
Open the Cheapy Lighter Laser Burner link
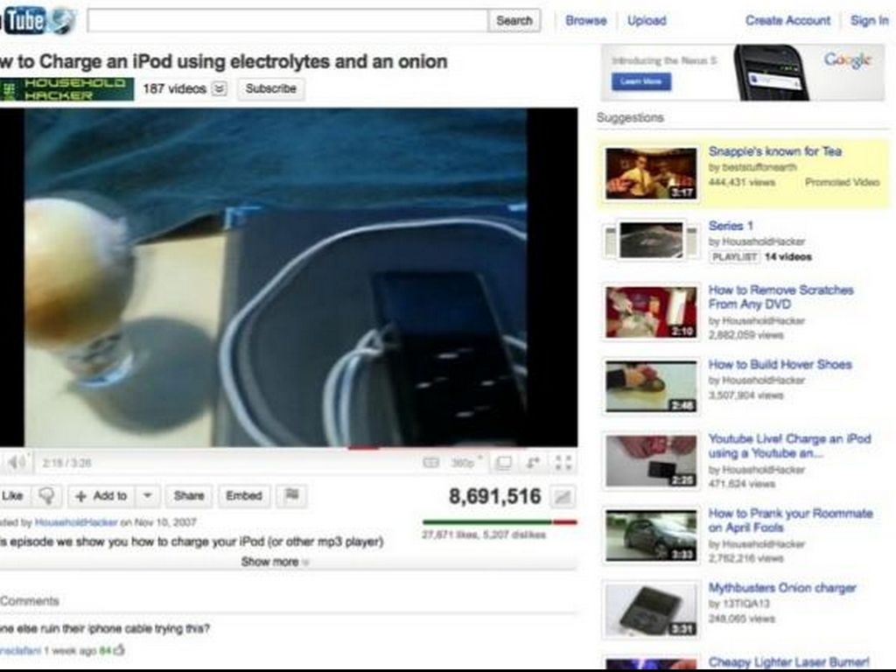[788, 661]
